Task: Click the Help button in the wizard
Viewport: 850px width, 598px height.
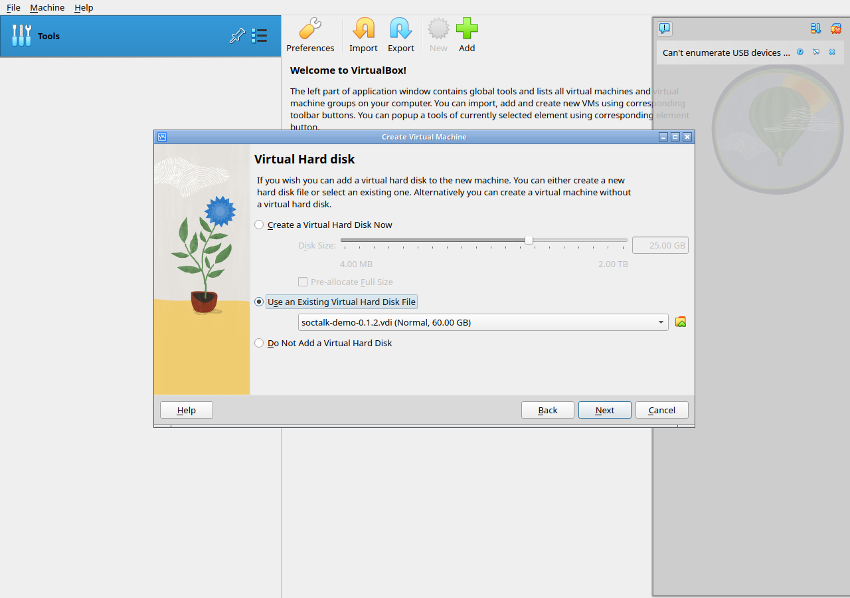Action: coord(187,410)
